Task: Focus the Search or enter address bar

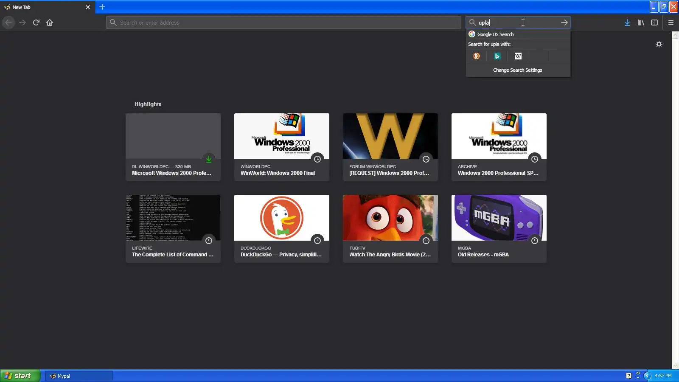Action: pos(283,22)
